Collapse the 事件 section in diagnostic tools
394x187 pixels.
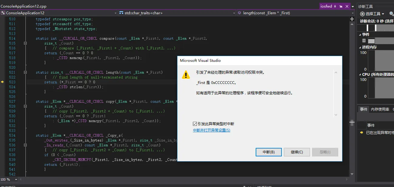tap(360, 35)
